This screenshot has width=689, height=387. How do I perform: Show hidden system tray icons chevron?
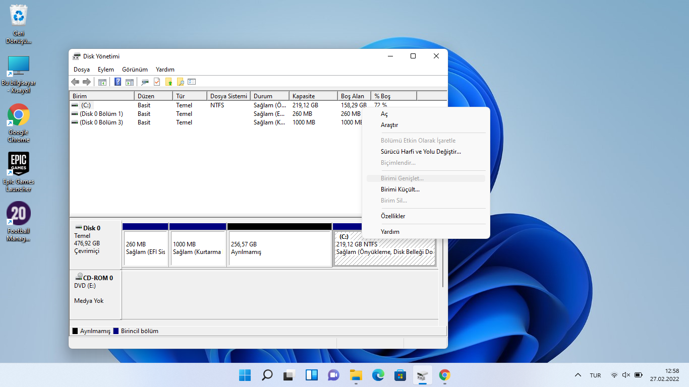[578, 375]
